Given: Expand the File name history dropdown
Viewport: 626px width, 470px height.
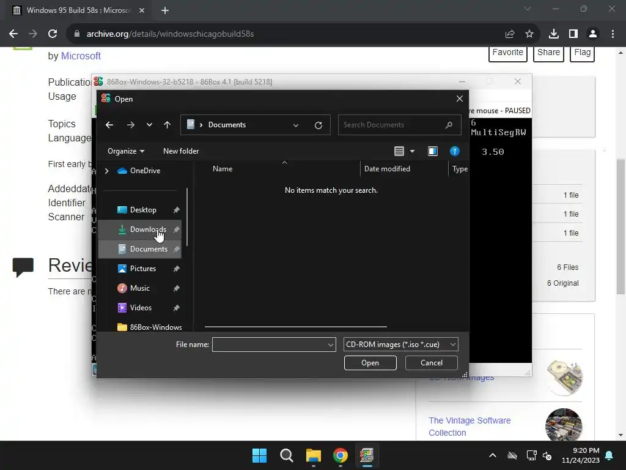Looking at the screenshot, I should (x=331, y=345).
